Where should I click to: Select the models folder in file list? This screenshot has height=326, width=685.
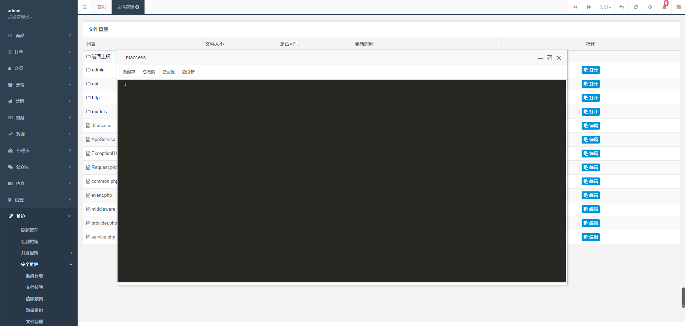[96, 112]
